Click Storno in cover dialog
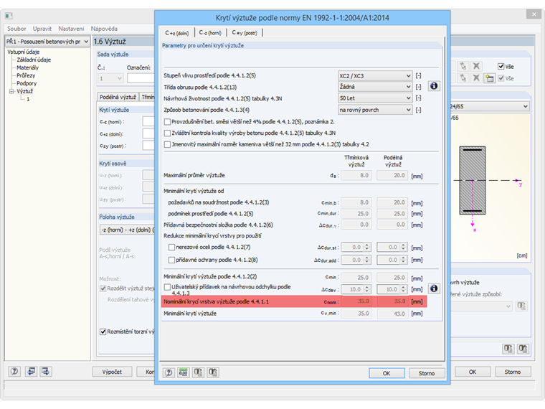 coord(427,373)
